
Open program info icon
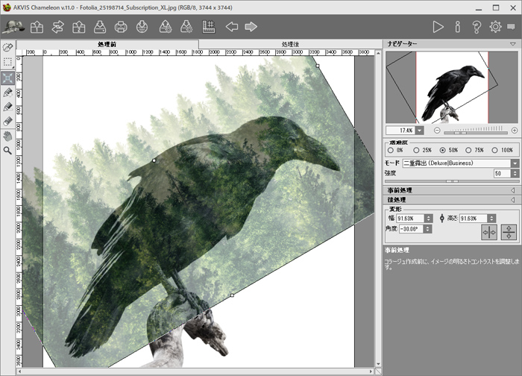point(458,27)
